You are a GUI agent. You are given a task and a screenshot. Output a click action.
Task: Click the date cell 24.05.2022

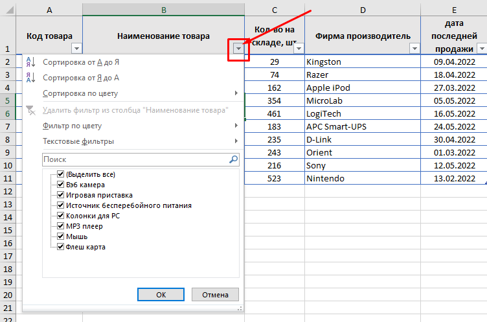pos(454,126)
